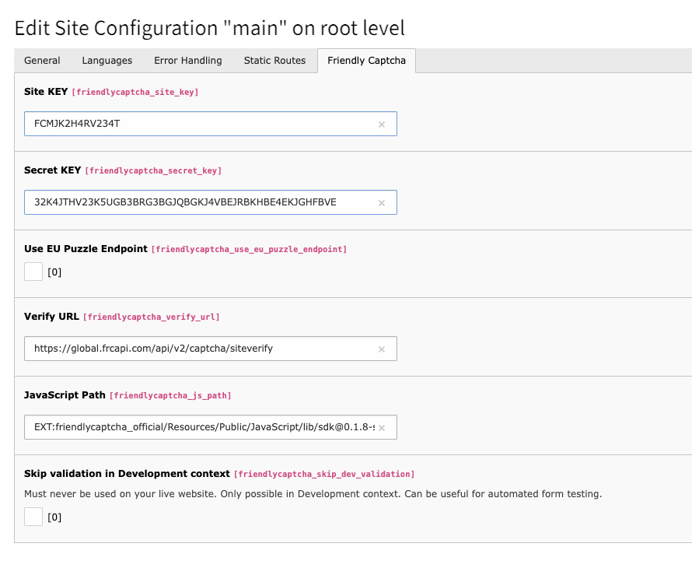Image resolution: width=692 pixels, height=561 pixels.
Task: Enable the Use EU Puzzle Endpoint checkbox
Action: pyautogui.click(x=33, y=272)
